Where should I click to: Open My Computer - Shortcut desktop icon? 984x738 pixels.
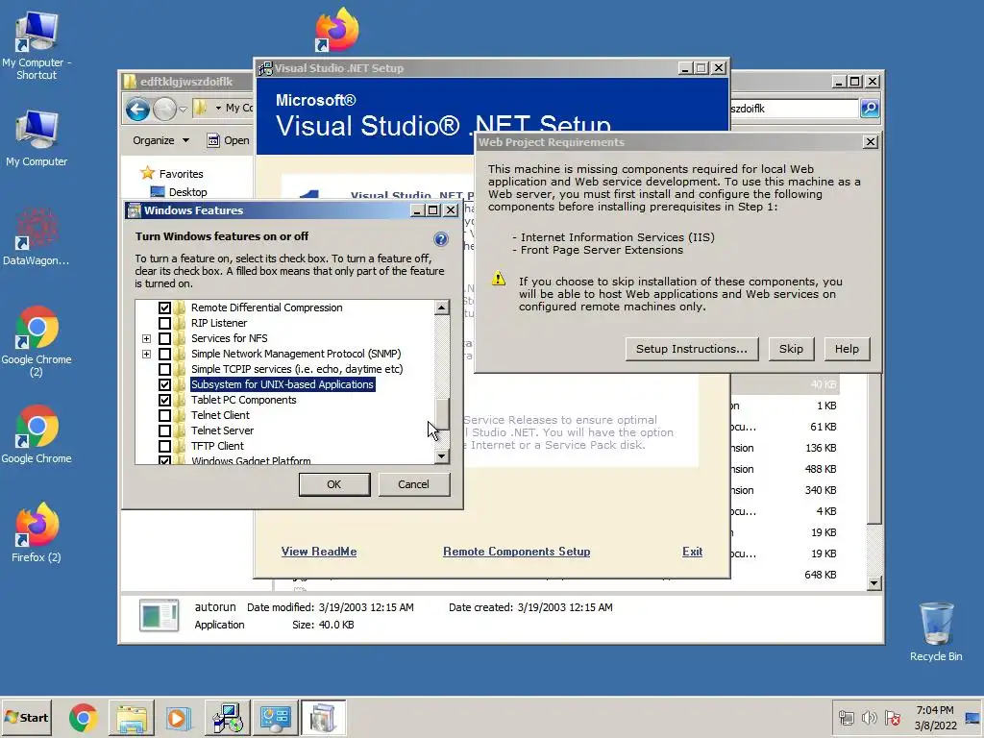[37, 45]
